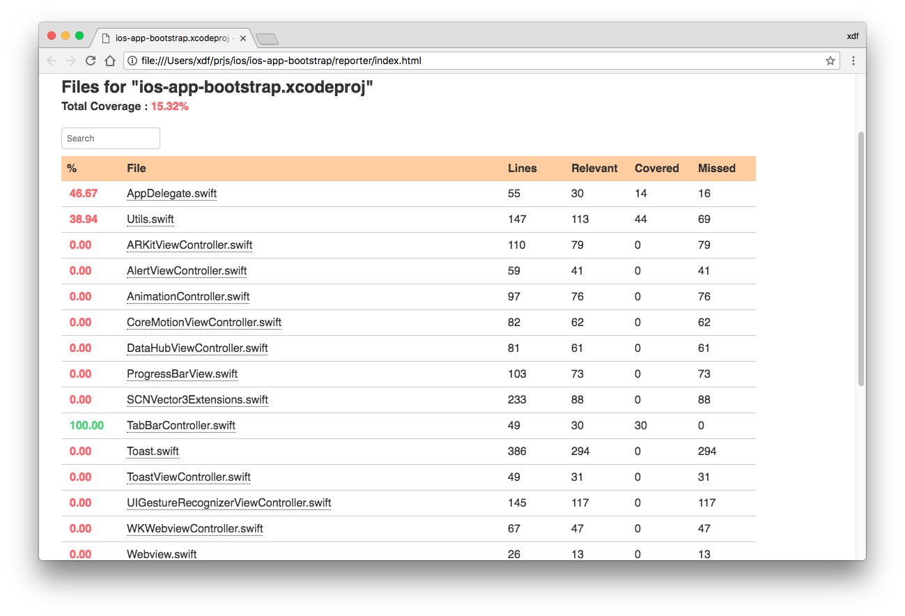Sort table by the Missed column header
This screenshot has width=905, height=616.
[716, 169]
